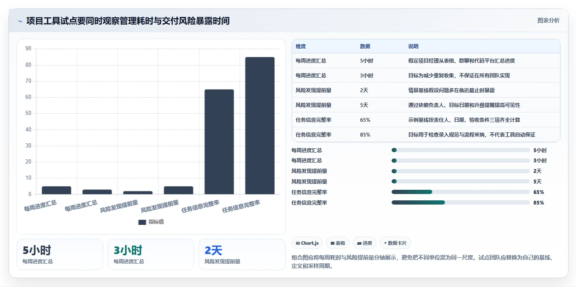Toggle the 指标值 legend swatch under the chart
The height and width of the screenshot is (287, 577).
142,222
